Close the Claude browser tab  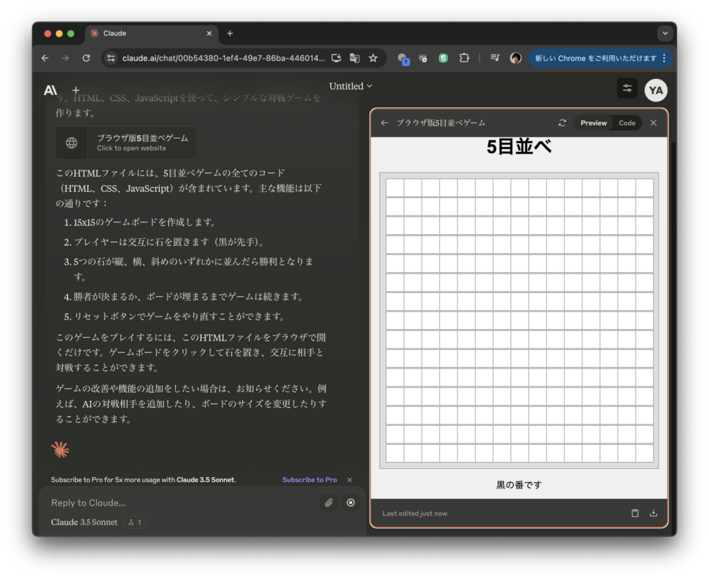(209, 33)
